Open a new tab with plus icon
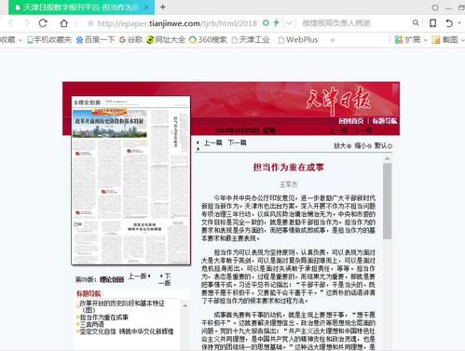Viewport: 465px width, 351px height. pos(162,7)
